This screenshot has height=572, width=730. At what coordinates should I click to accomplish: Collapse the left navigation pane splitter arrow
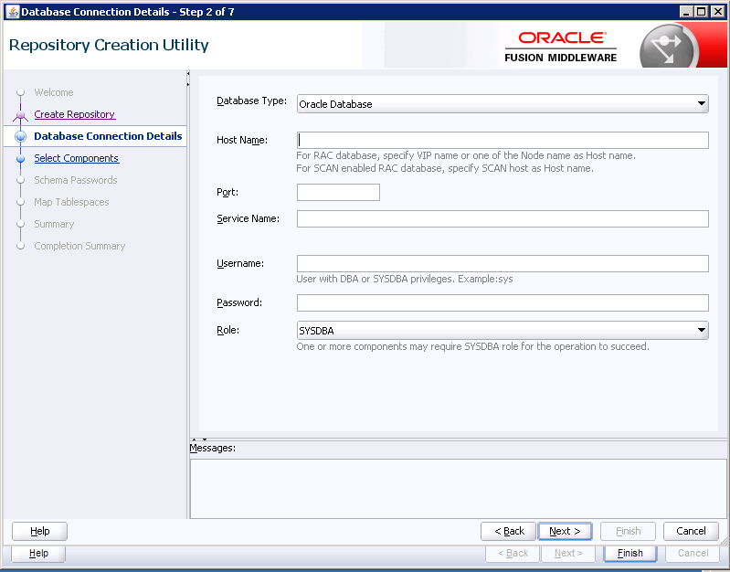point(188,73)
